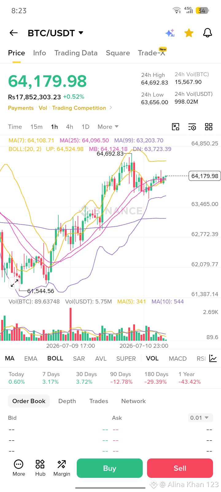Image resolution: width=221 pixels, height=492 pixels.
Task: Switch to the Price tab
Action: [17, 53]
